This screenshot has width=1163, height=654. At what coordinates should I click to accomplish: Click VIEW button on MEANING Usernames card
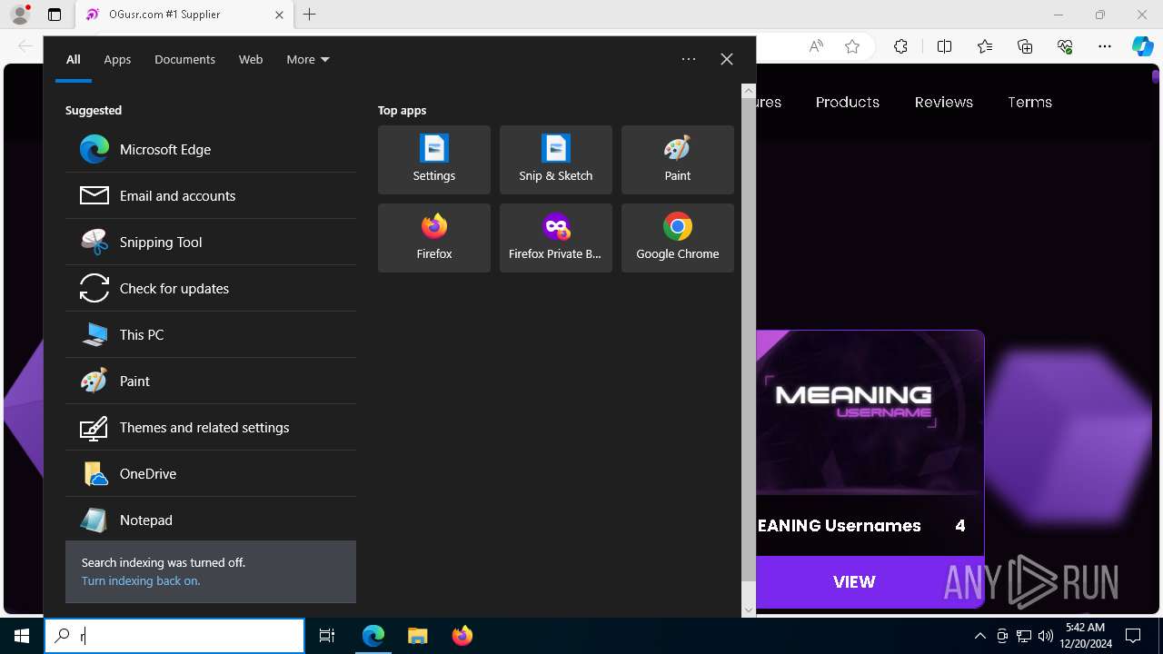point(854,582)
